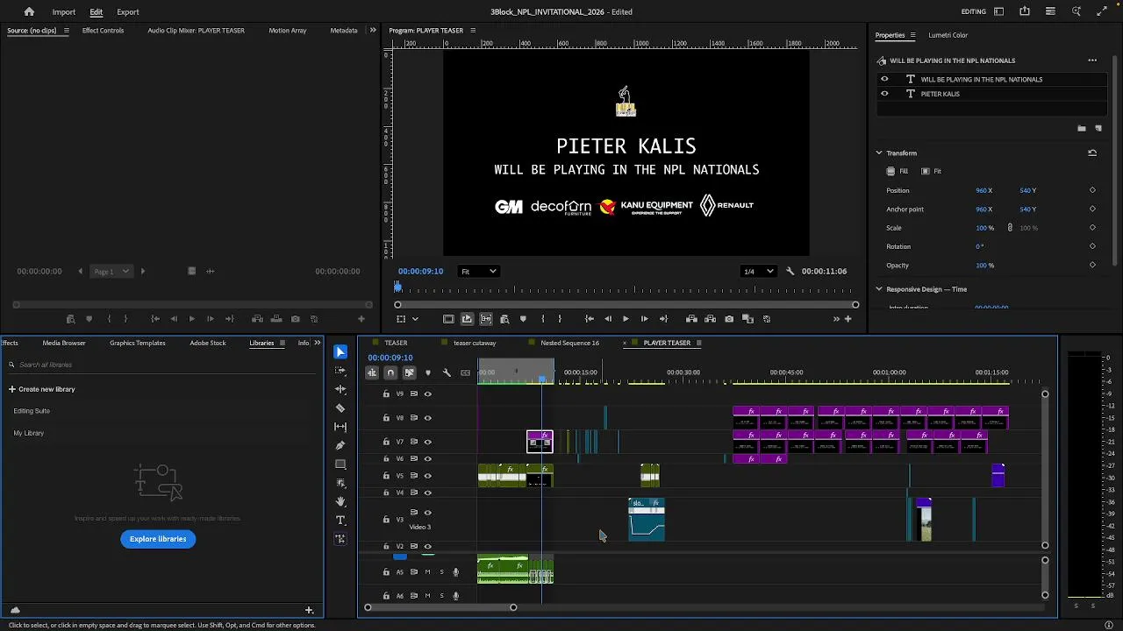Click Create new library
Image resolution: width=1123 pixels, height=631 pixels.
[x=41, y=389]
